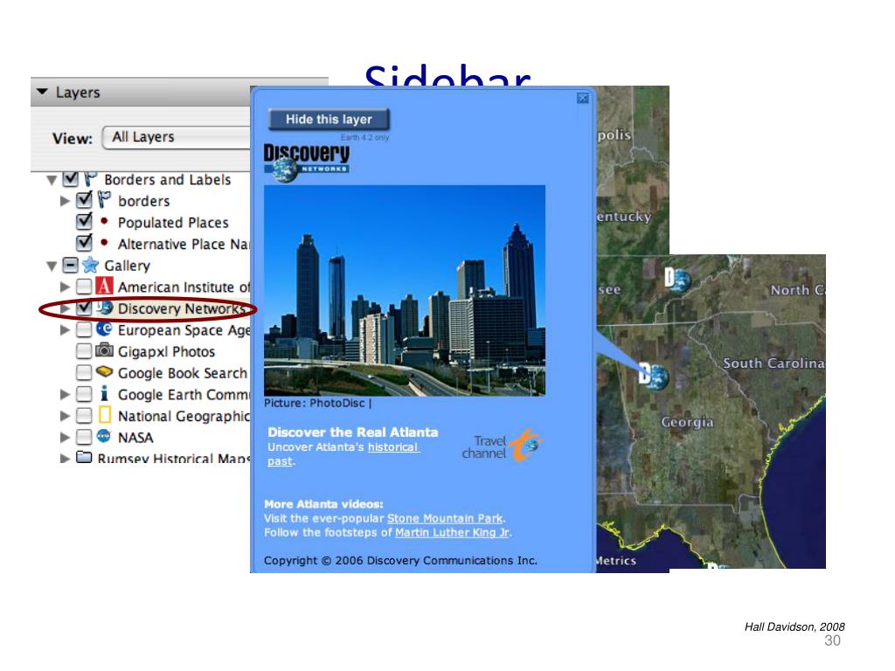
Task: Click the Discover the Real Atlanta heading
Action: pos(353,432)
